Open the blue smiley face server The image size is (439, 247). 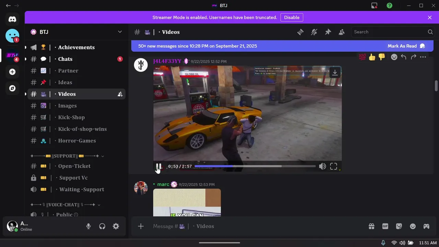12,36
